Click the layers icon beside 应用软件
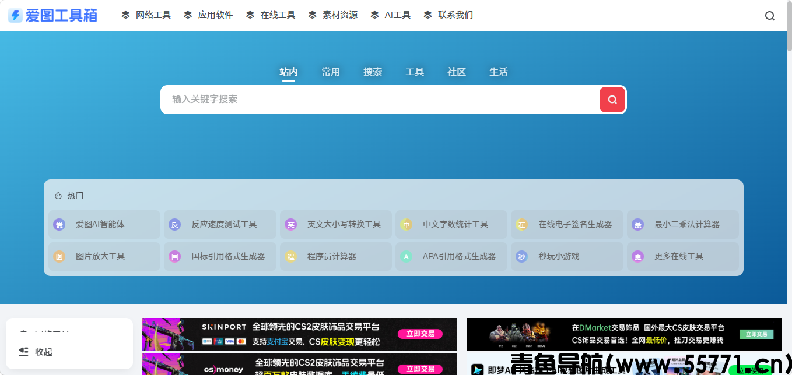Viewport: 792px width, 375px height. pos(188,15)
